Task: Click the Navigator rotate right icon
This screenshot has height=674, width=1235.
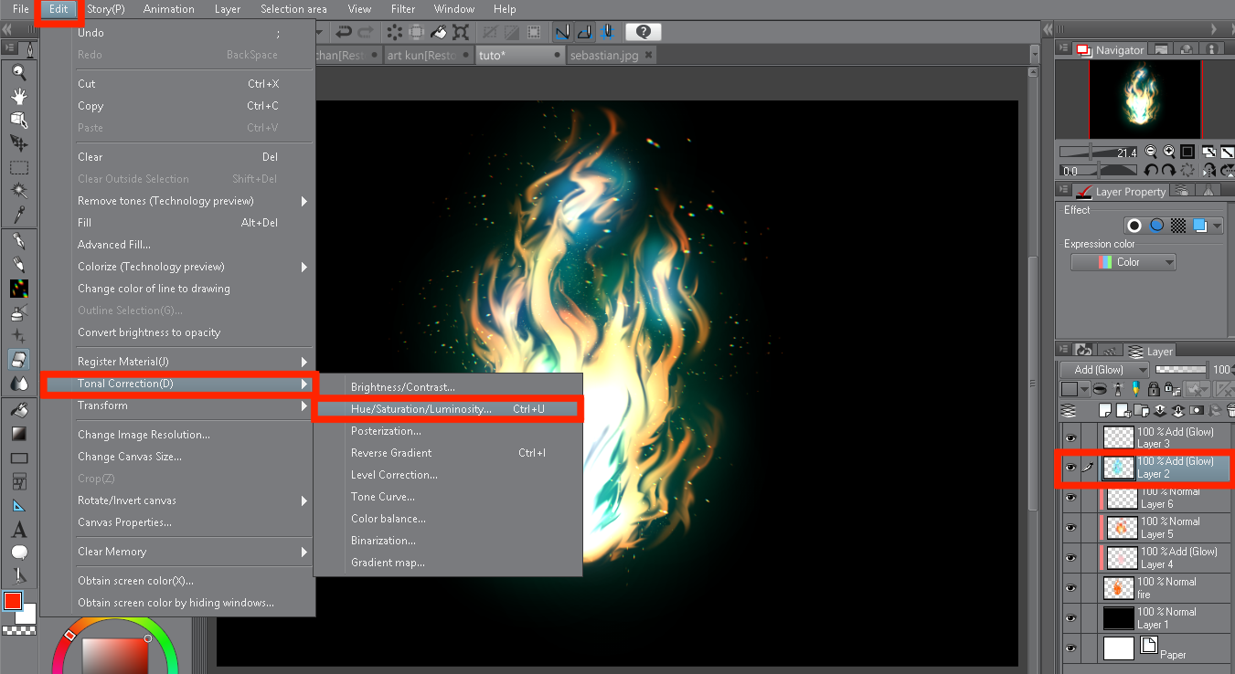Action: (x=1169, y=170)
